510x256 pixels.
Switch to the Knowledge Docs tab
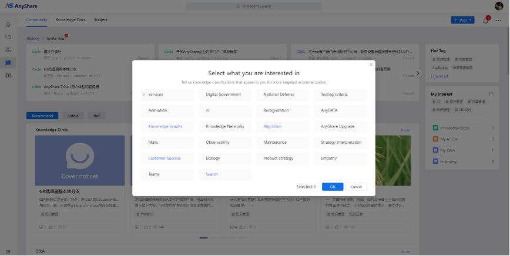[71, 19]
